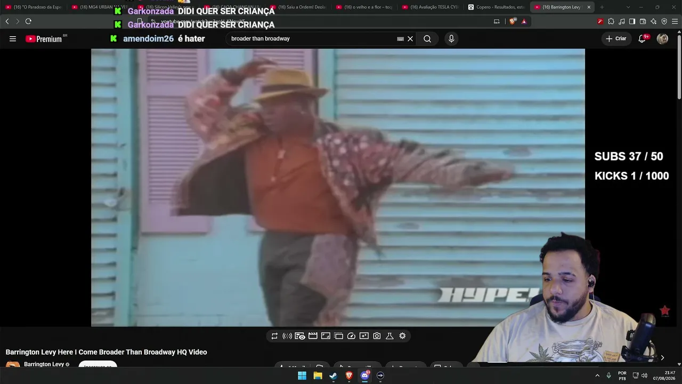The height and width of the screenshot is (384, 682).
Task: Toggle the cinema mode dotted-frame icon
Action: click(x=338, y=336)
